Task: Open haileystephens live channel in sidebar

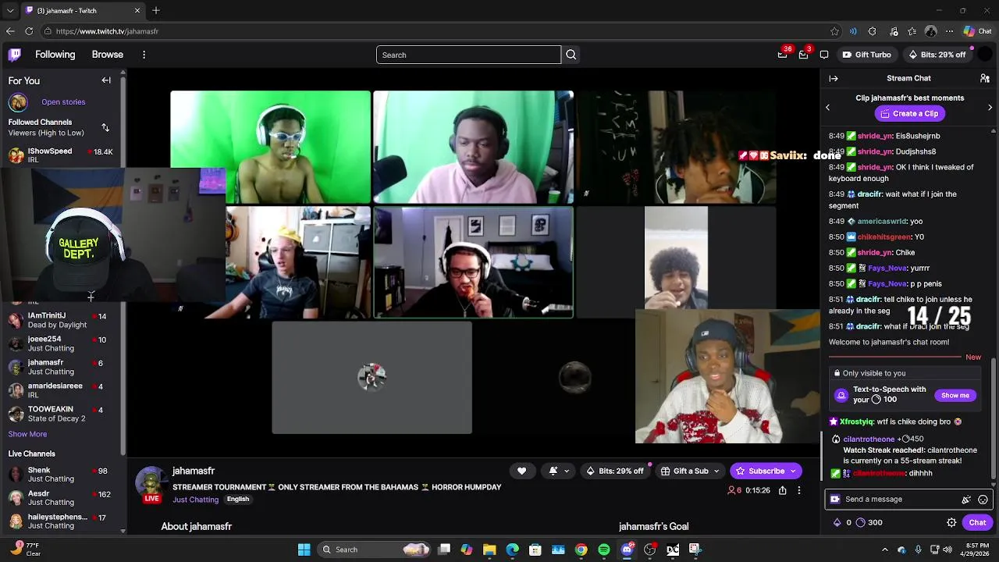Action: tap(61, 521)
